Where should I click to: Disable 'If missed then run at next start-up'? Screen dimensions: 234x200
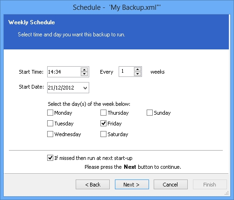click(50, 158)
